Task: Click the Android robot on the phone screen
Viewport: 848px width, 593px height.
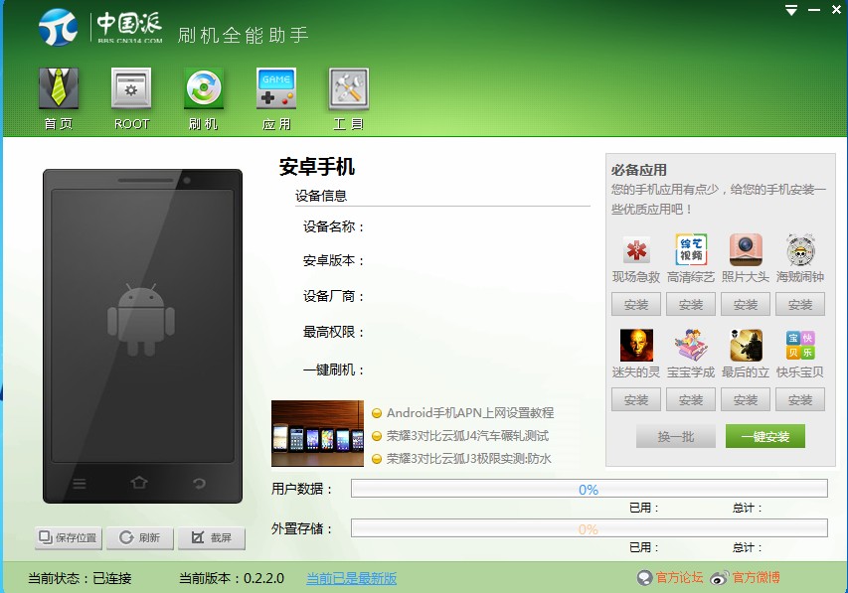Action: point(140,320)
